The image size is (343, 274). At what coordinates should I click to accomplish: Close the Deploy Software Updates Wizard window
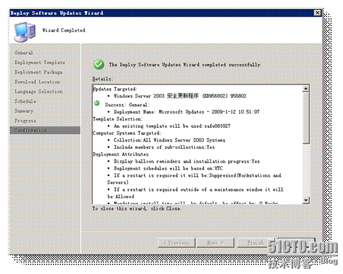[317, 13]
